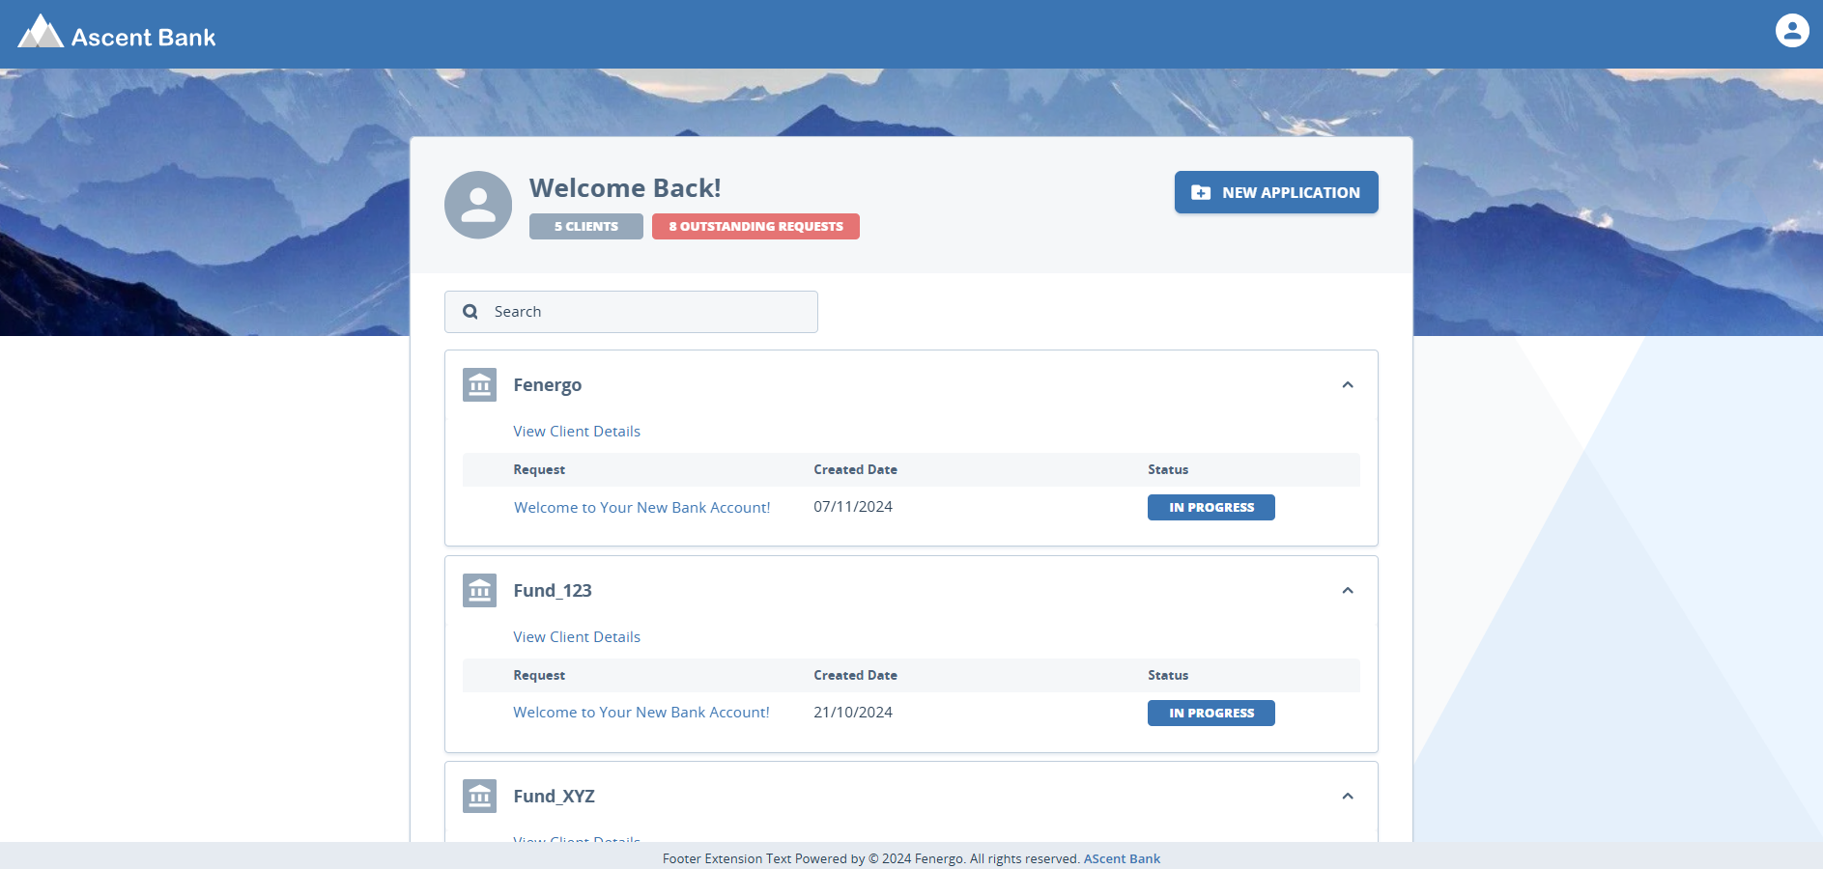Screen dimensions: 1823x869
Task: Collapse the Fund_123 client card
Action: pos(1348,590)
